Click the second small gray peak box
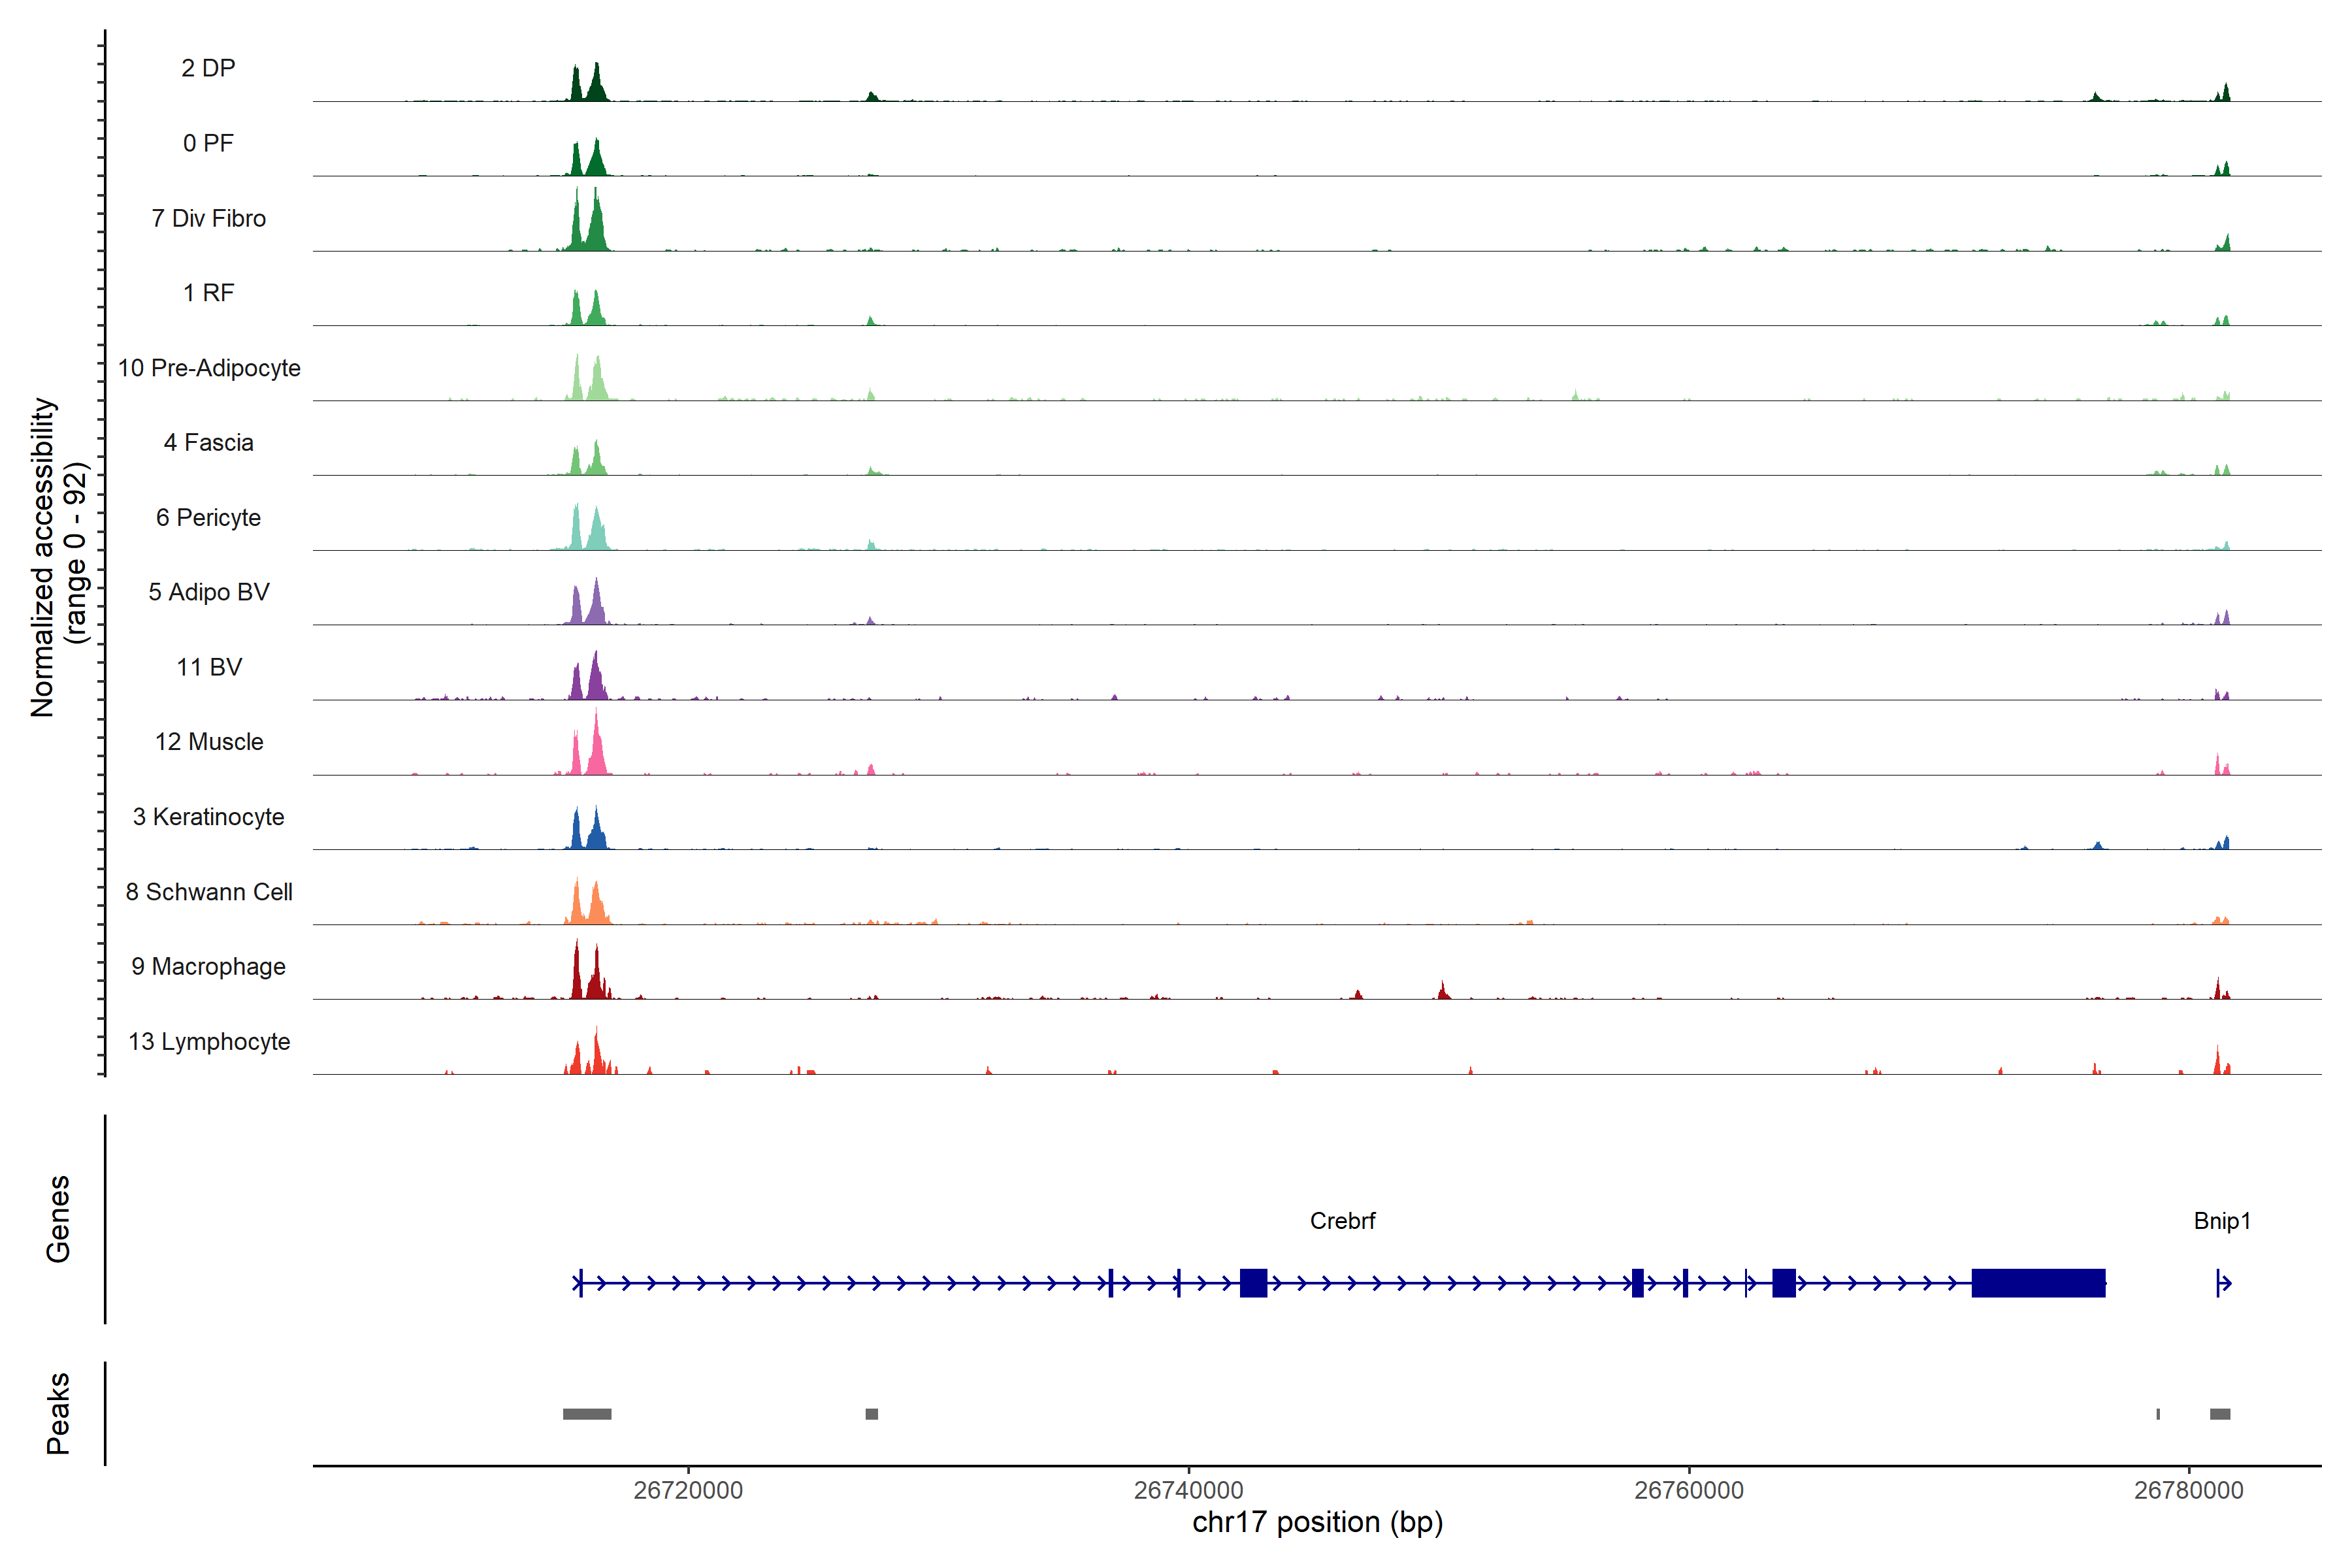The width and height of the screenshot is (2352, 1568). coord(871,1413)
